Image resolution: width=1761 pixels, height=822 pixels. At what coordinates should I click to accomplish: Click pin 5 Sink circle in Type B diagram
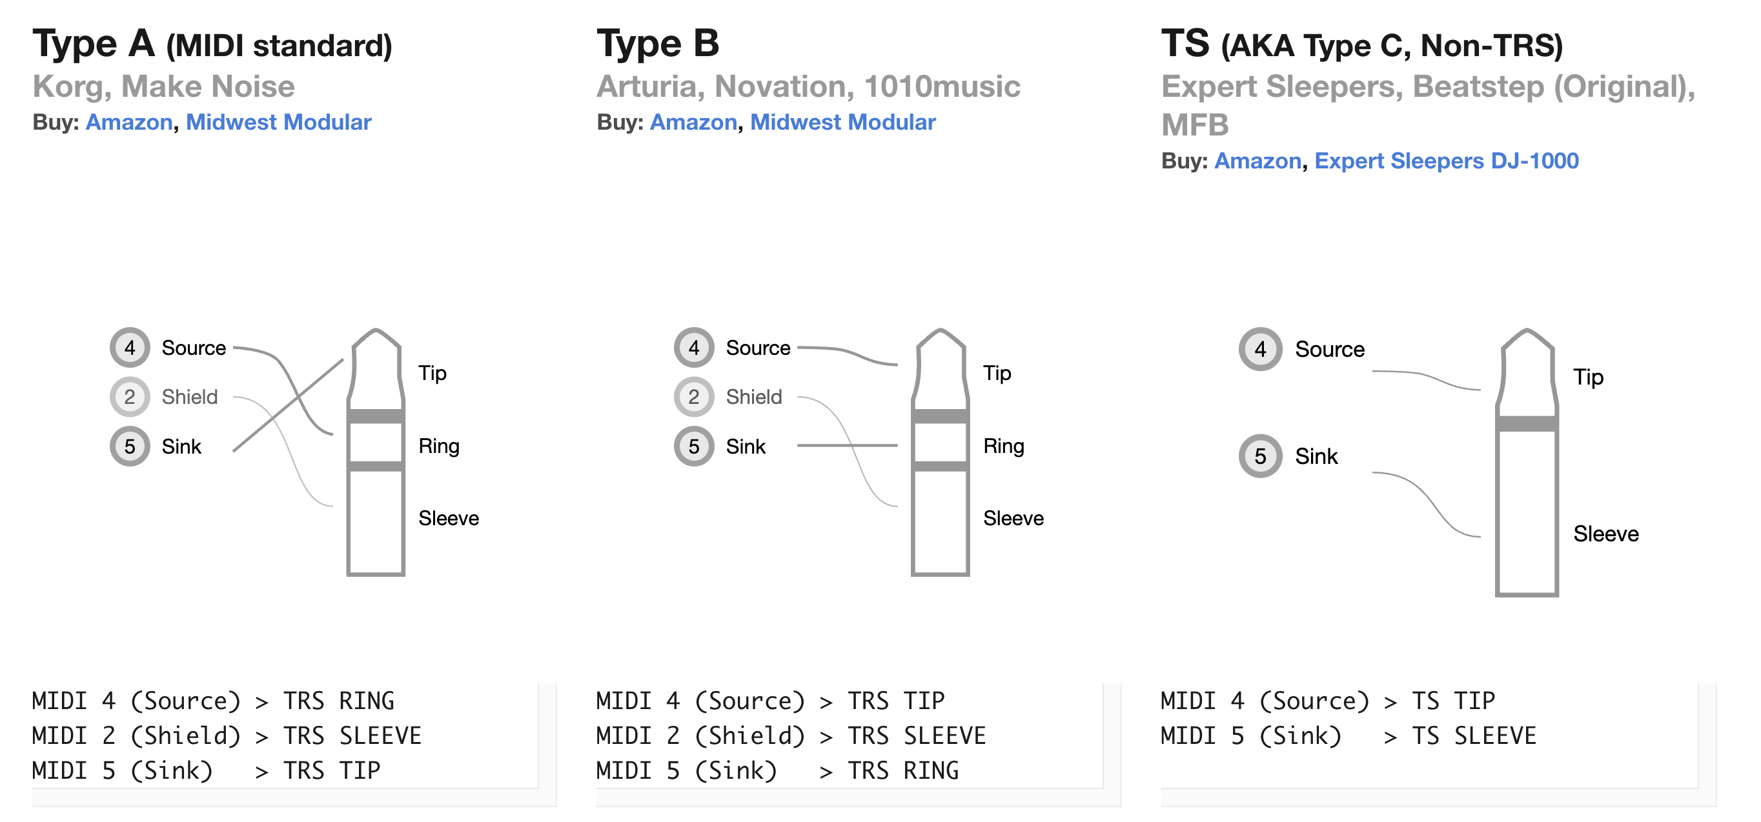pyautogui.click(x=694, y=446)
